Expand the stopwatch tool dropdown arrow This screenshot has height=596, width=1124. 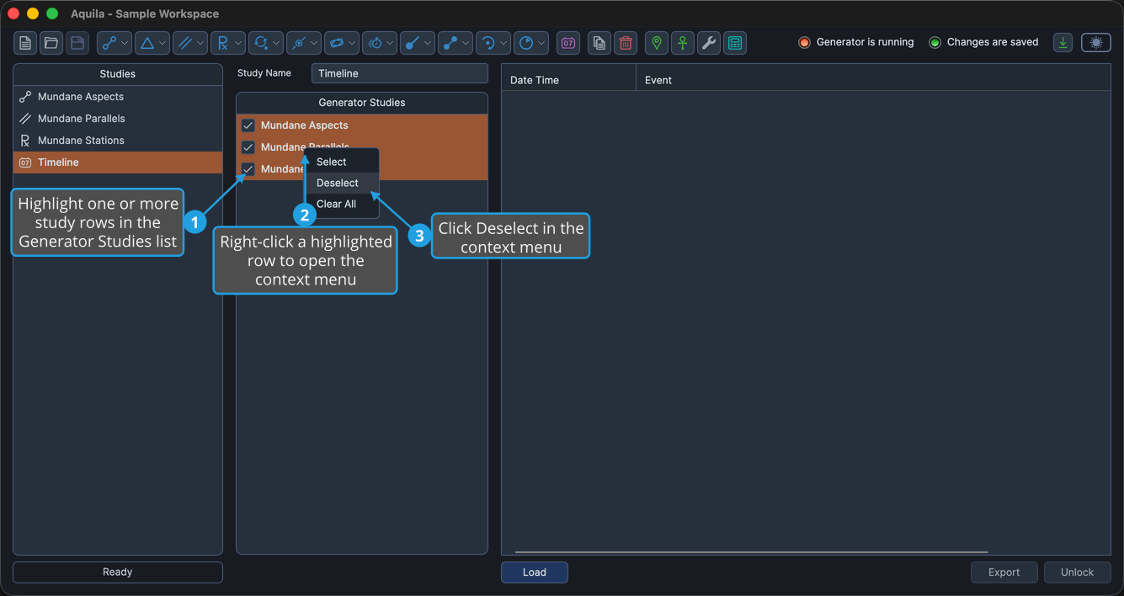click(x=391, y=43)
